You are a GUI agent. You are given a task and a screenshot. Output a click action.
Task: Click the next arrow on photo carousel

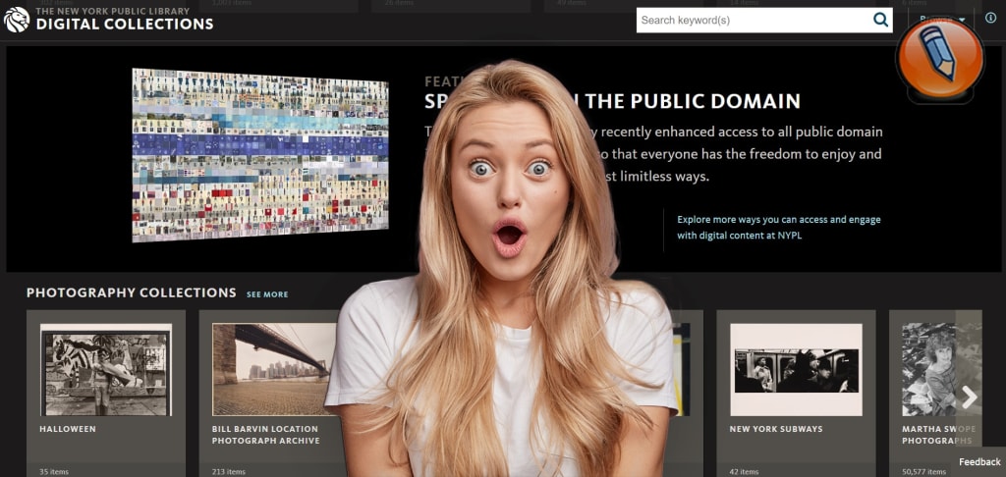[x=968, y=397]
